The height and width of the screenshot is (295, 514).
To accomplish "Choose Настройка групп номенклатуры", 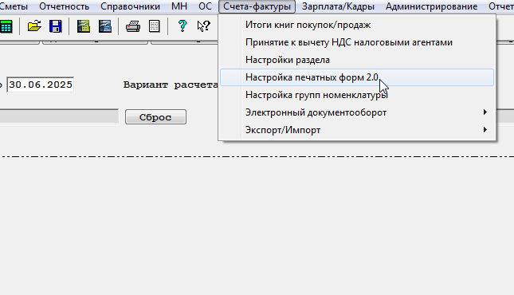I will [x=357, y=95].
